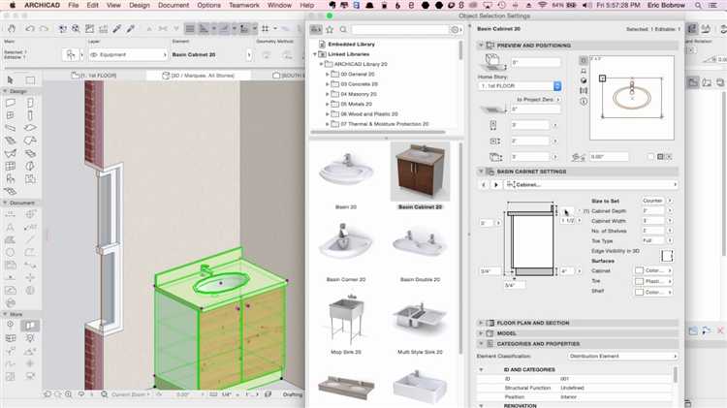
Task: Expand the 04 Masonry 20 folder
Action: point(328,94)
